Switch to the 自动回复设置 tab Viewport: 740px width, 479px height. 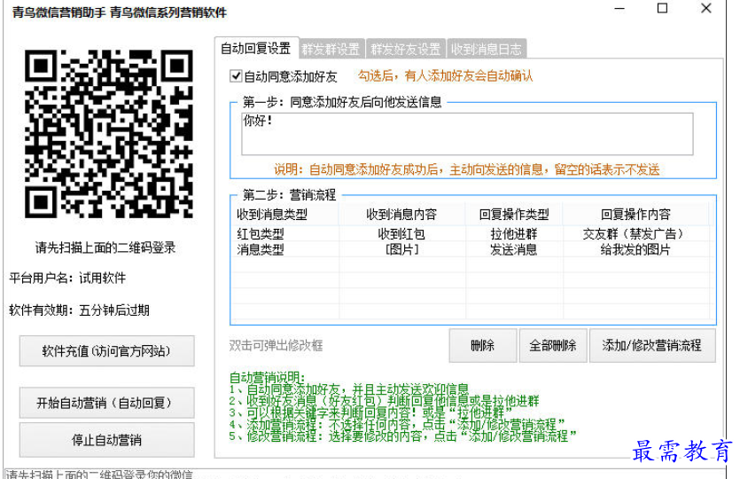[x=256, y=49]
